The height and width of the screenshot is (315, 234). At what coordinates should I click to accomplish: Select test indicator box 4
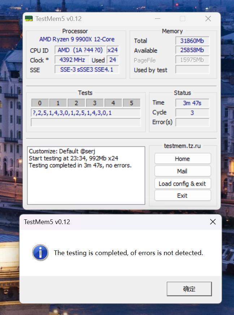coord(113,103)
